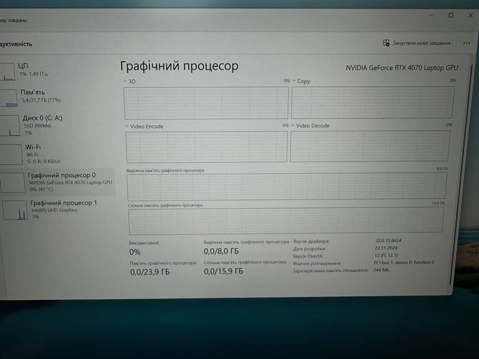Select the Пам'ять performance item
The image size is (479, 359).
click(57, 97)
